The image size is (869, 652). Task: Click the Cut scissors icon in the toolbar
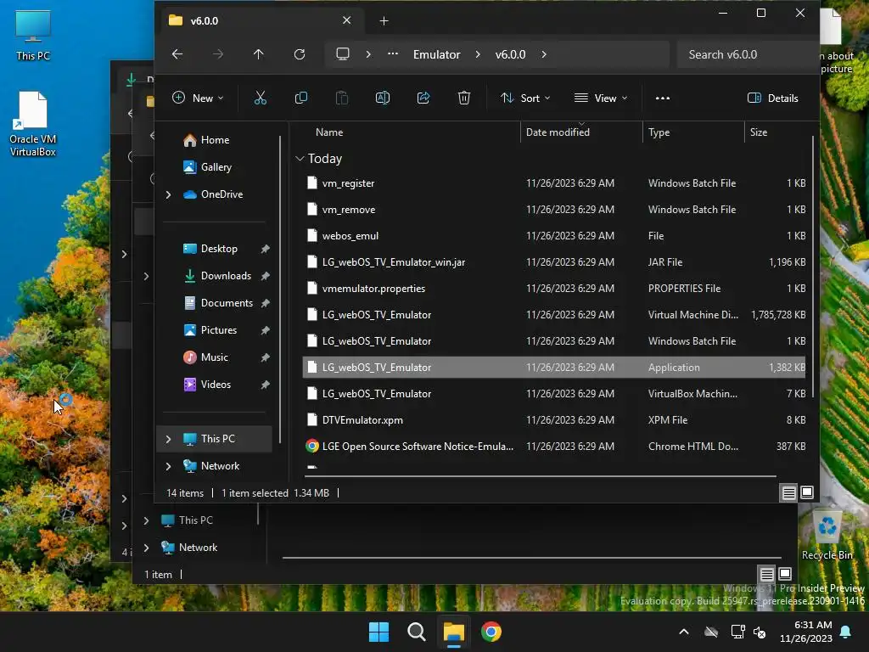[260, 98]
